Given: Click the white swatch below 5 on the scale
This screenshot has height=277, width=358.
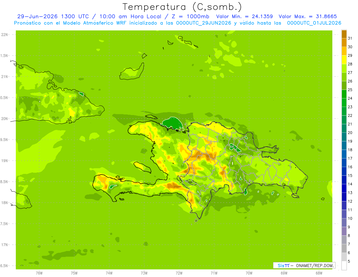Looking at the screenshot, I should [x=344, y=266].
